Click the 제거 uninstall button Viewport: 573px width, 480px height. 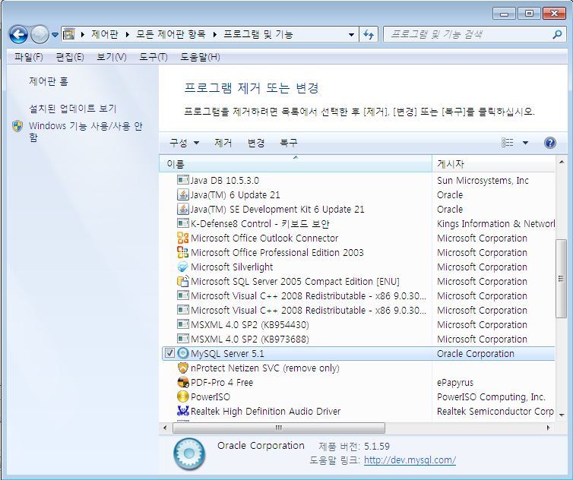(x=223, y=143)
